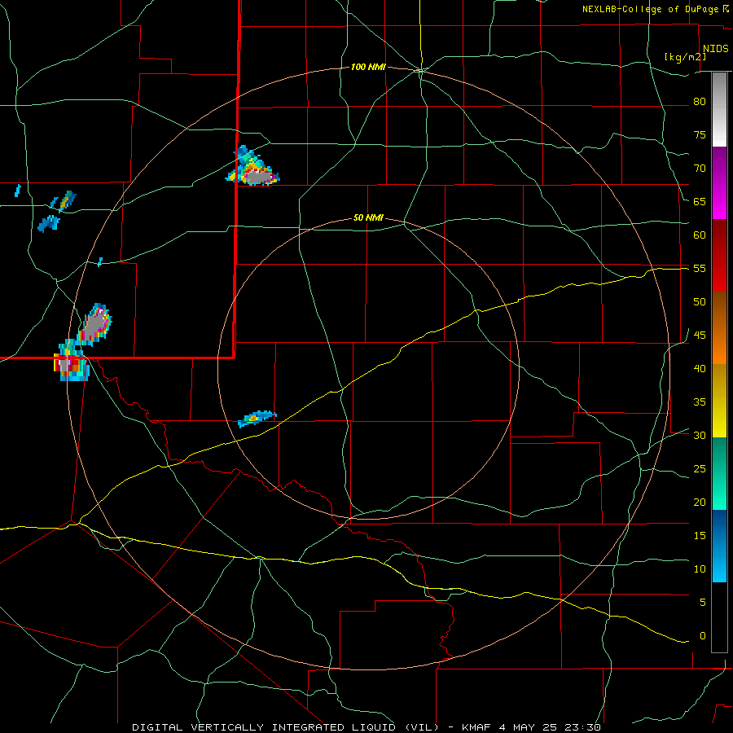The height and width of the screenshot is (733, 733).
Task: Click the NIDS label above the scale
Action: point(716,49)
